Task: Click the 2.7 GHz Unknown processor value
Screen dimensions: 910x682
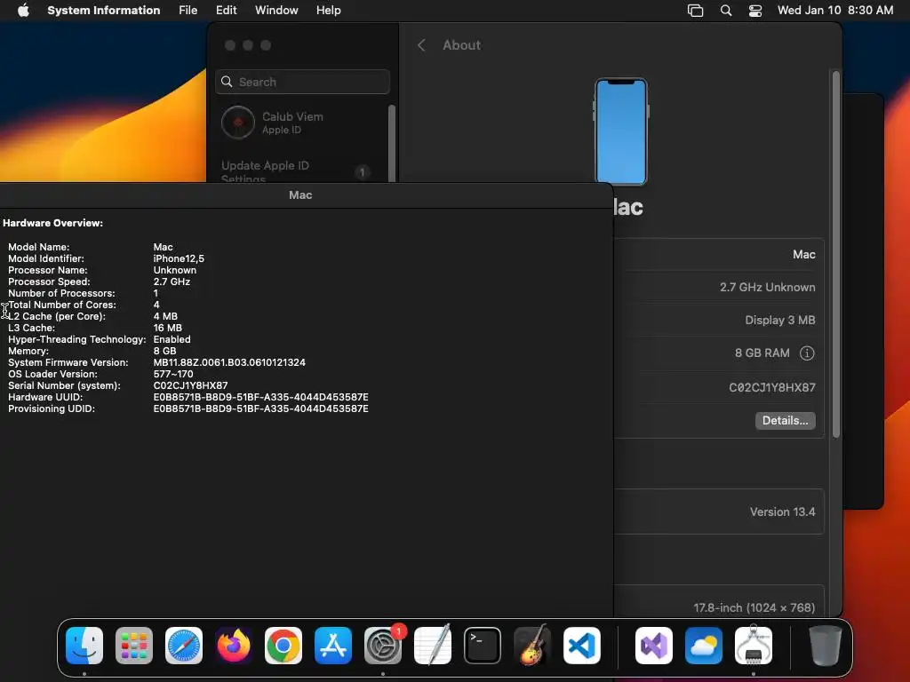Action: point(767,287)
